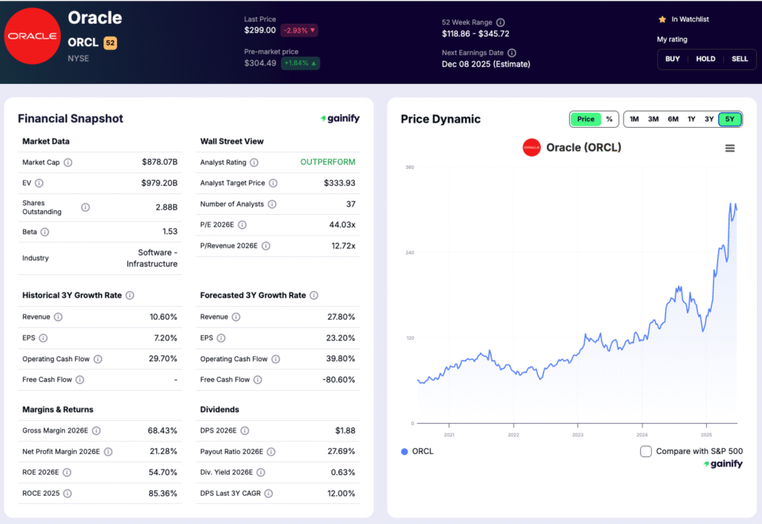Click the In Watchlist star icon
Viewport: 762px width, 524px height.
point(662,19)
